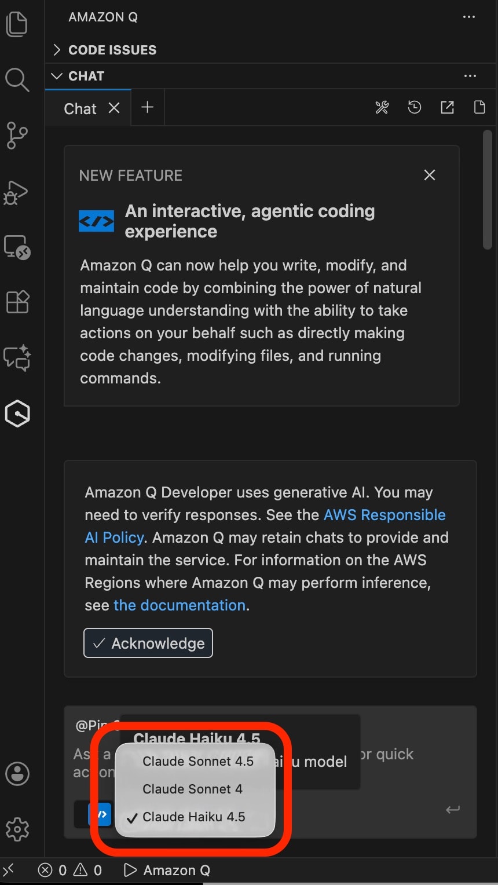Image resolution: width=498 pixels, height=885 pixels.
Task: Open the Explorer files icon
Action: point(17,24)
